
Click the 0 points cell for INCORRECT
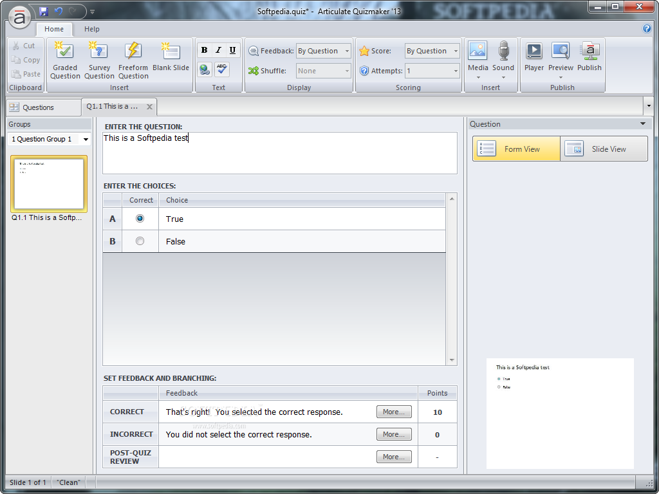(438, 434)
